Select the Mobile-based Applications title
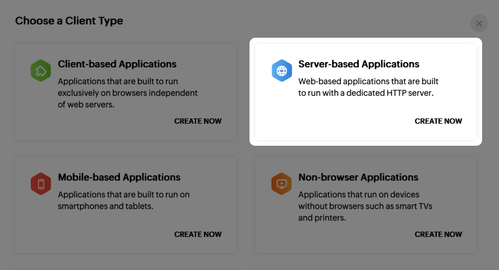Viewport: 499px width, 270px height. 119,177
